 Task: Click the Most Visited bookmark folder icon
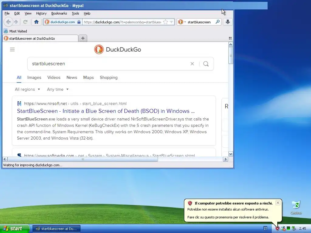click(6, 31)
